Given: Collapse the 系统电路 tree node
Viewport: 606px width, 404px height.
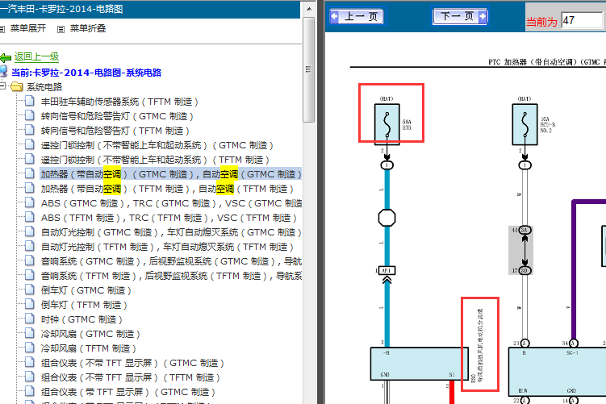Looking at the screenshot, I should coord(2,86).
